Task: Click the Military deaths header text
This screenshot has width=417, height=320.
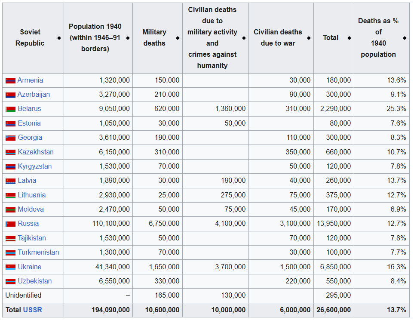Action: [x=154, y=37]
